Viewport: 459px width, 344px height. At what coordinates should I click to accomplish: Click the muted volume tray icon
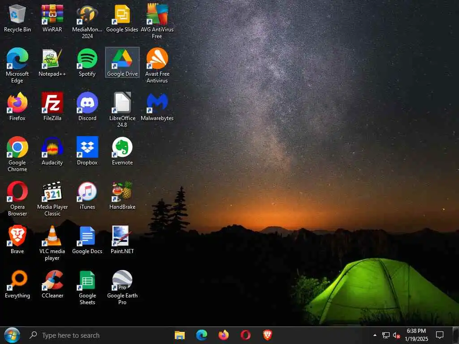click(396, 335)
